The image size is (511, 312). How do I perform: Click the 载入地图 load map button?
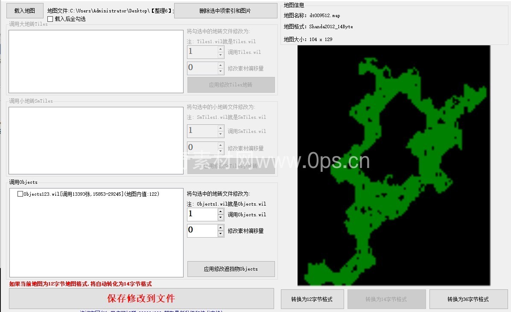[x=26, y=11]
